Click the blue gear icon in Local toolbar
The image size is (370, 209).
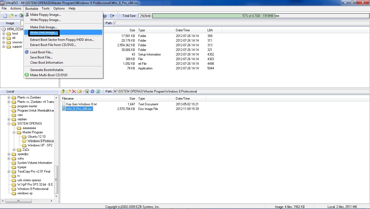(x=92, y=91)
